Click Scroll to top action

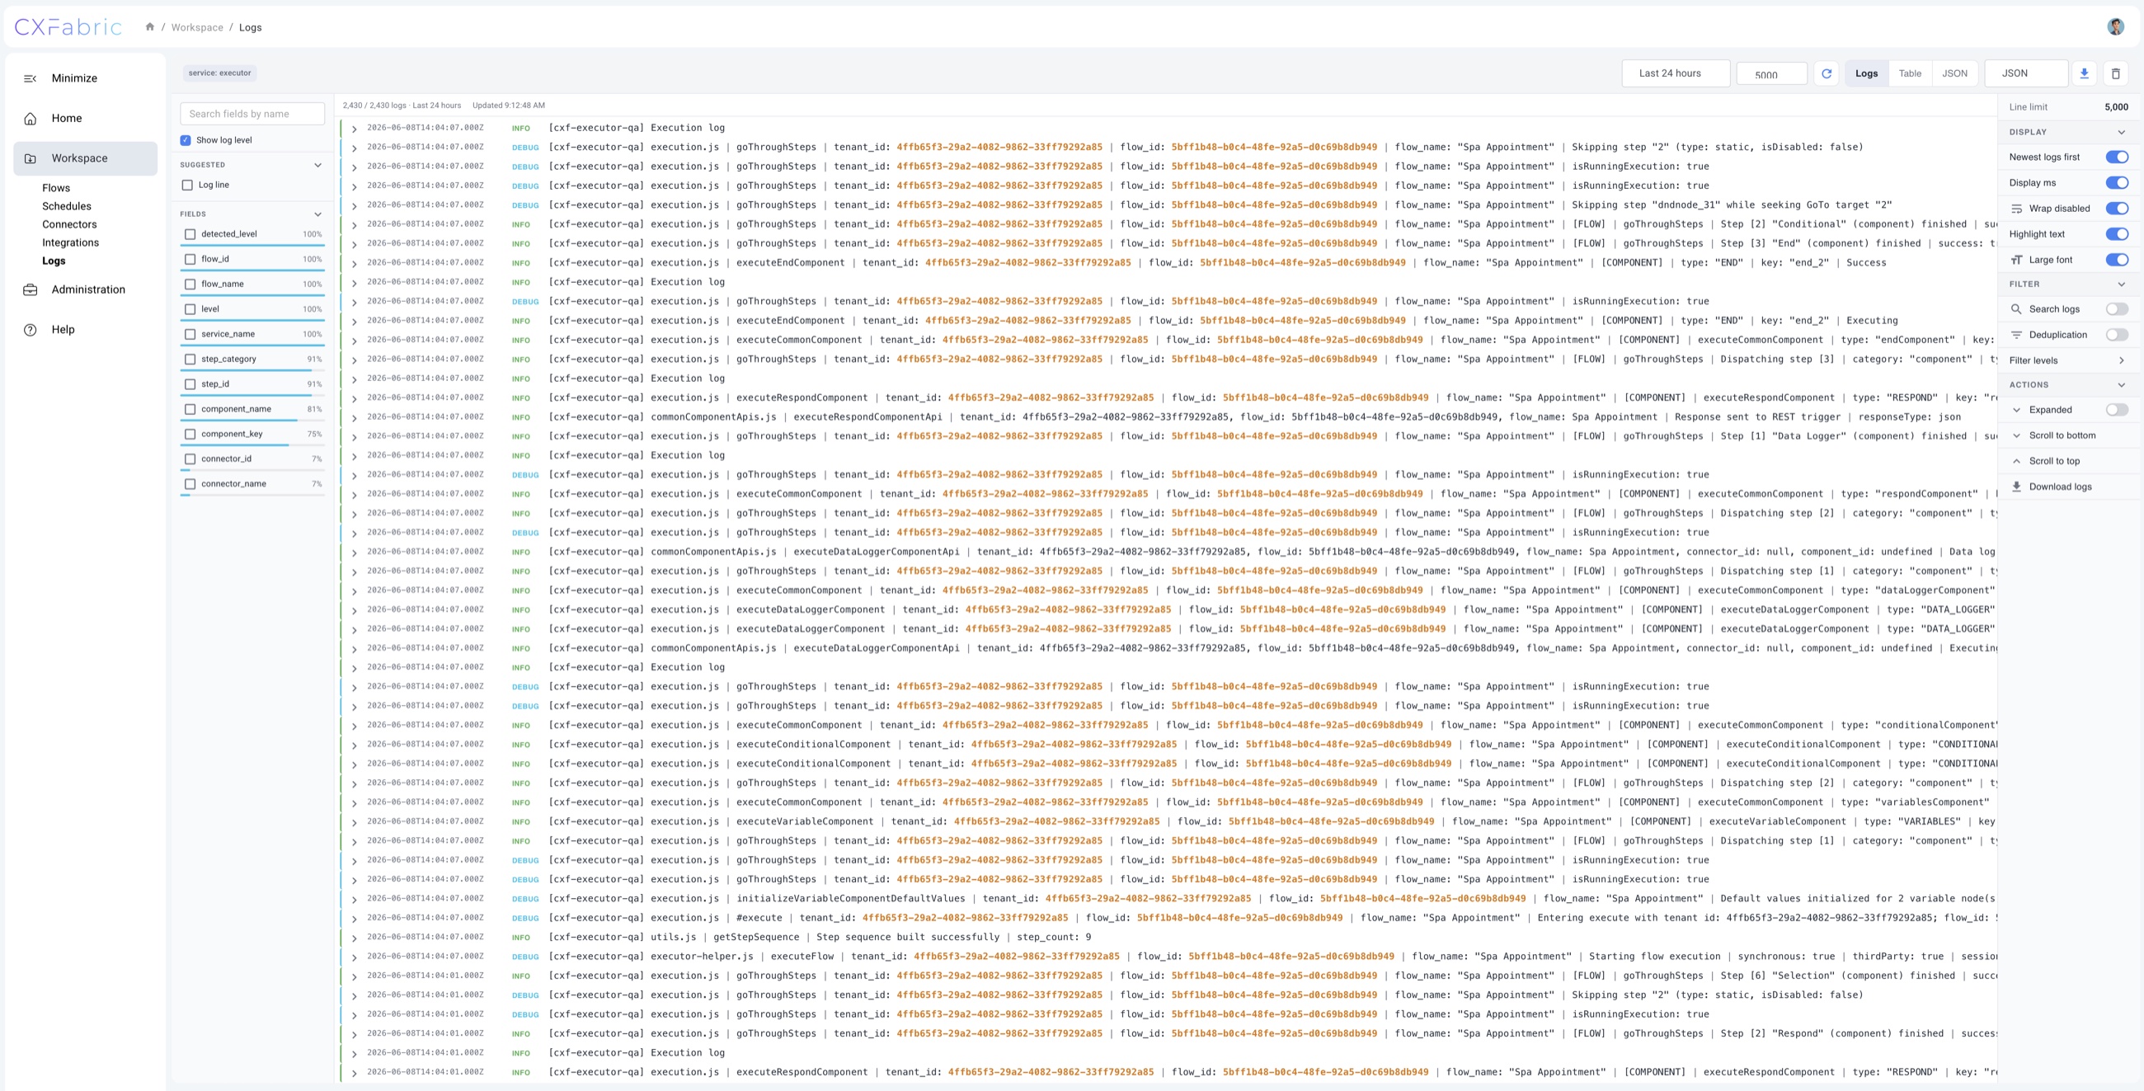(x=2053, y=461)
